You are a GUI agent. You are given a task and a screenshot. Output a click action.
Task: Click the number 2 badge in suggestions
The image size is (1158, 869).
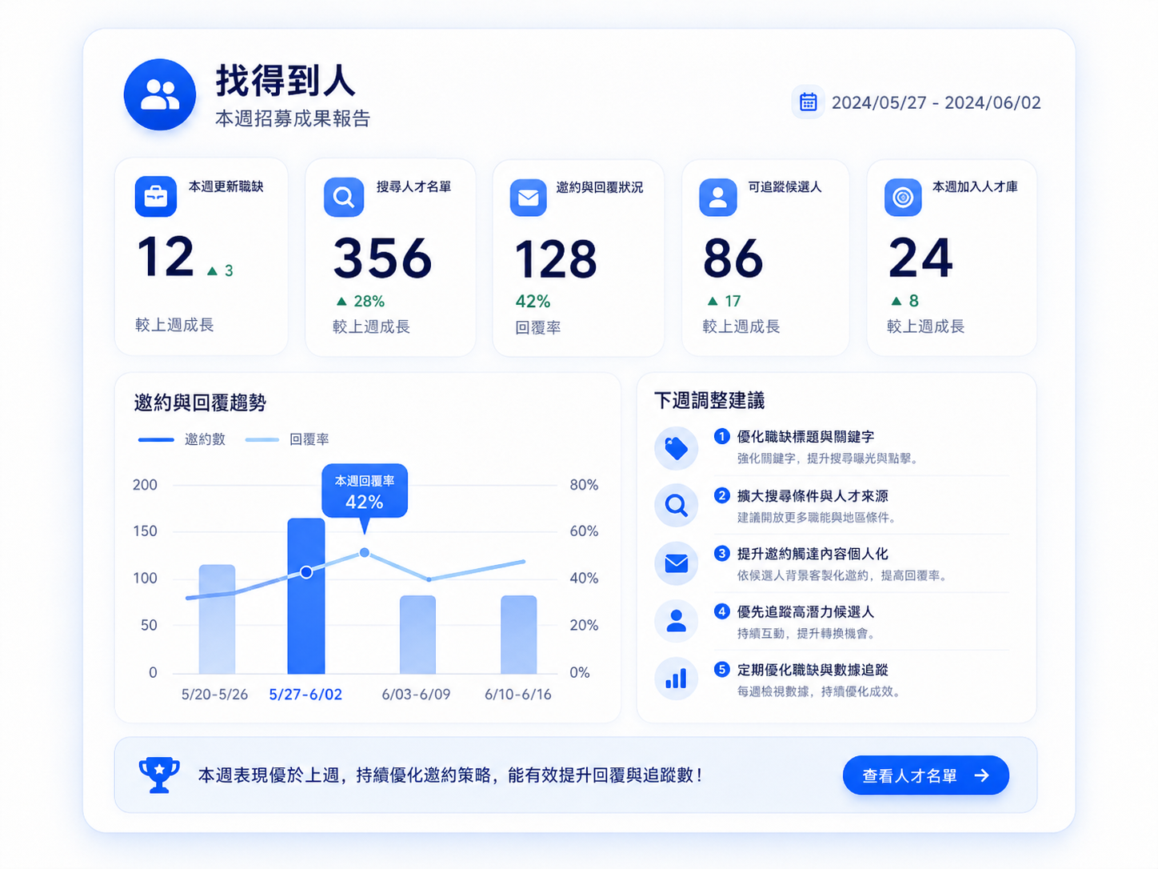click(x=721, y=495)
